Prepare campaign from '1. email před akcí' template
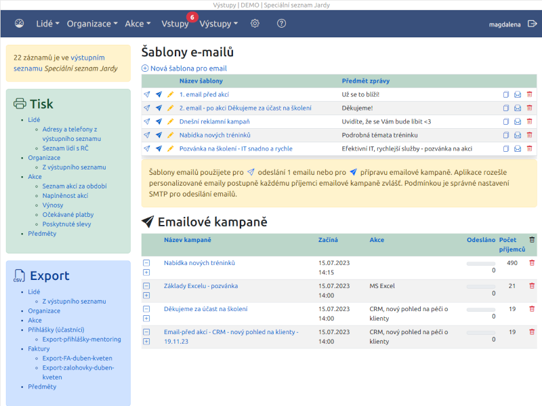This screenshot has width=542, height=406. 159,94
